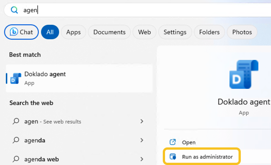Switch to the Chat filter

pos(22,32)
